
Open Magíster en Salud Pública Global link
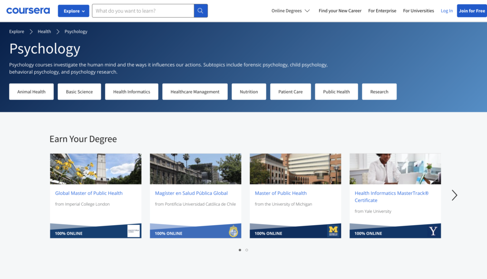pos(191,193)
